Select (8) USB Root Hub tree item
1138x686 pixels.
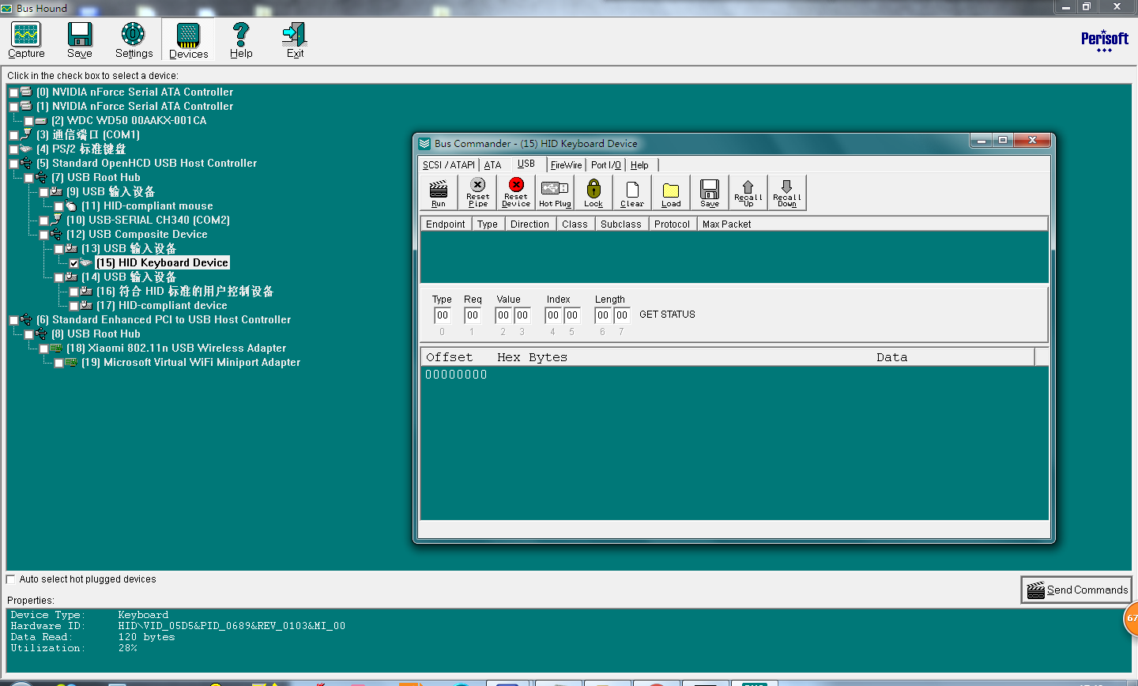[96, 334]
